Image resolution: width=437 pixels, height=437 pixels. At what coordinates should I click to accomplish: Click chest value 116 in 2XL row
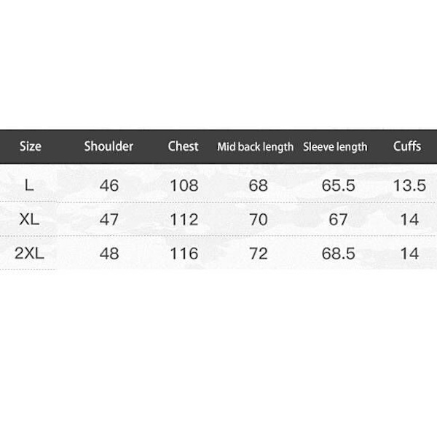point(184,253)
